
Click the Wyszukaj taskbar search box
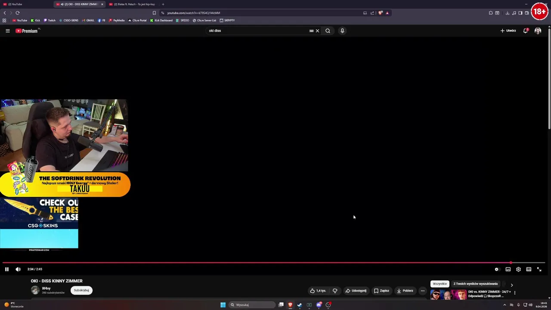[x=252, y=305]
